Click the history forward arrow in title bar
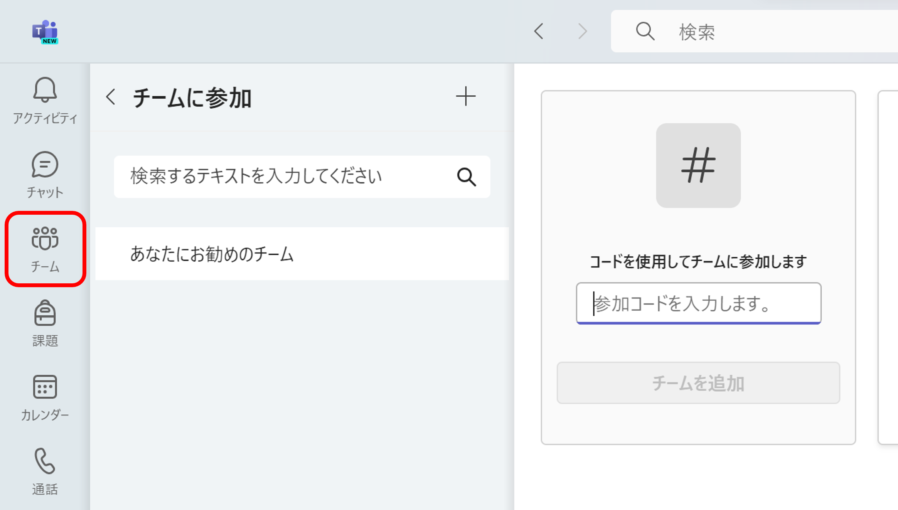898x510 pixels. point(582,31)
